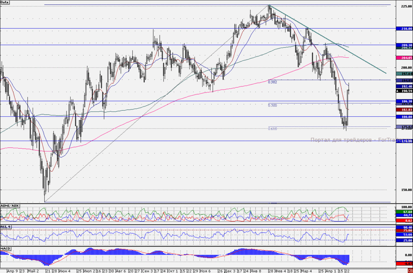Click the 192.40 dark blue price tag
Image resolution: width=413 pixels, height=273 pixels.
404,86
